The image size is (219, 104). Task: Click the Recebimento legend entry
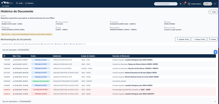click(59, 44)
